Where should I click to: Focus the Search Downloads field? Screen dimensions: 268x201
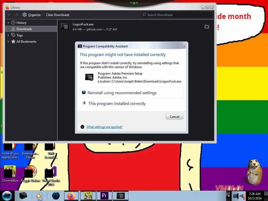(x=177, y=15)
